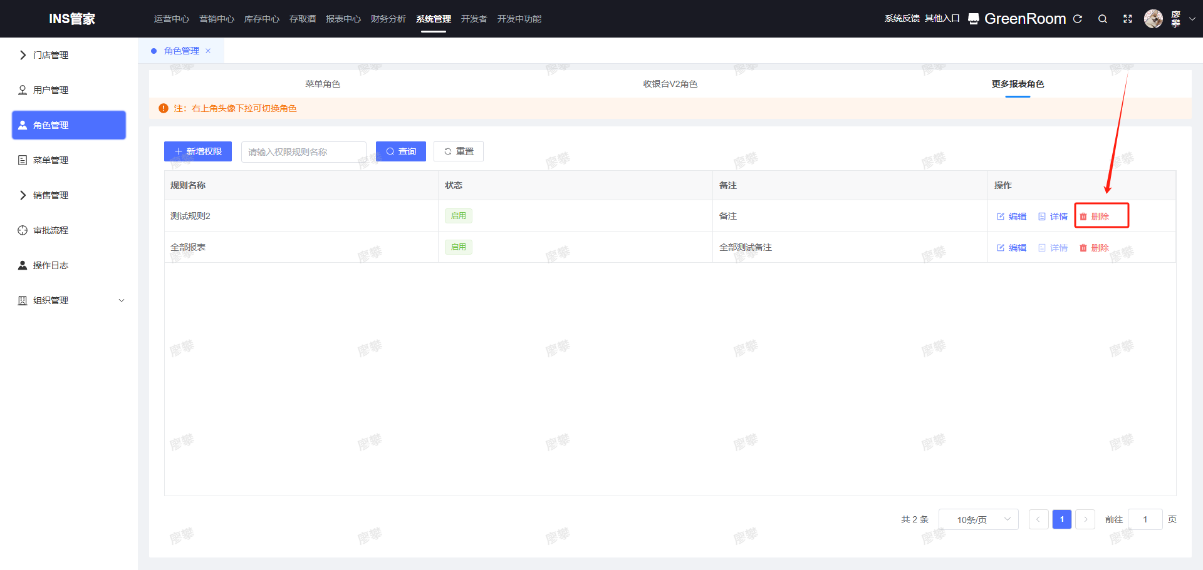1203x570 pixels.
Task: Click the trash icon for 测试规则2
Action: tap(1083, 216)
